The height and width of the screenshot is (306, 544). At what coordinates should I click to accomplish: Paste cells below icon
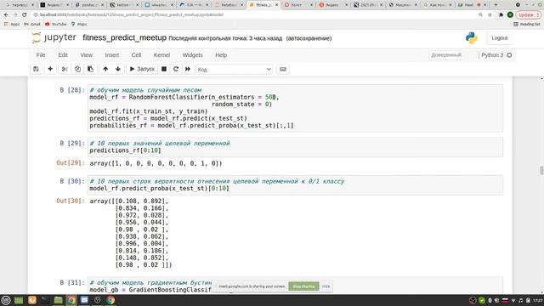(x=90, y=69)
